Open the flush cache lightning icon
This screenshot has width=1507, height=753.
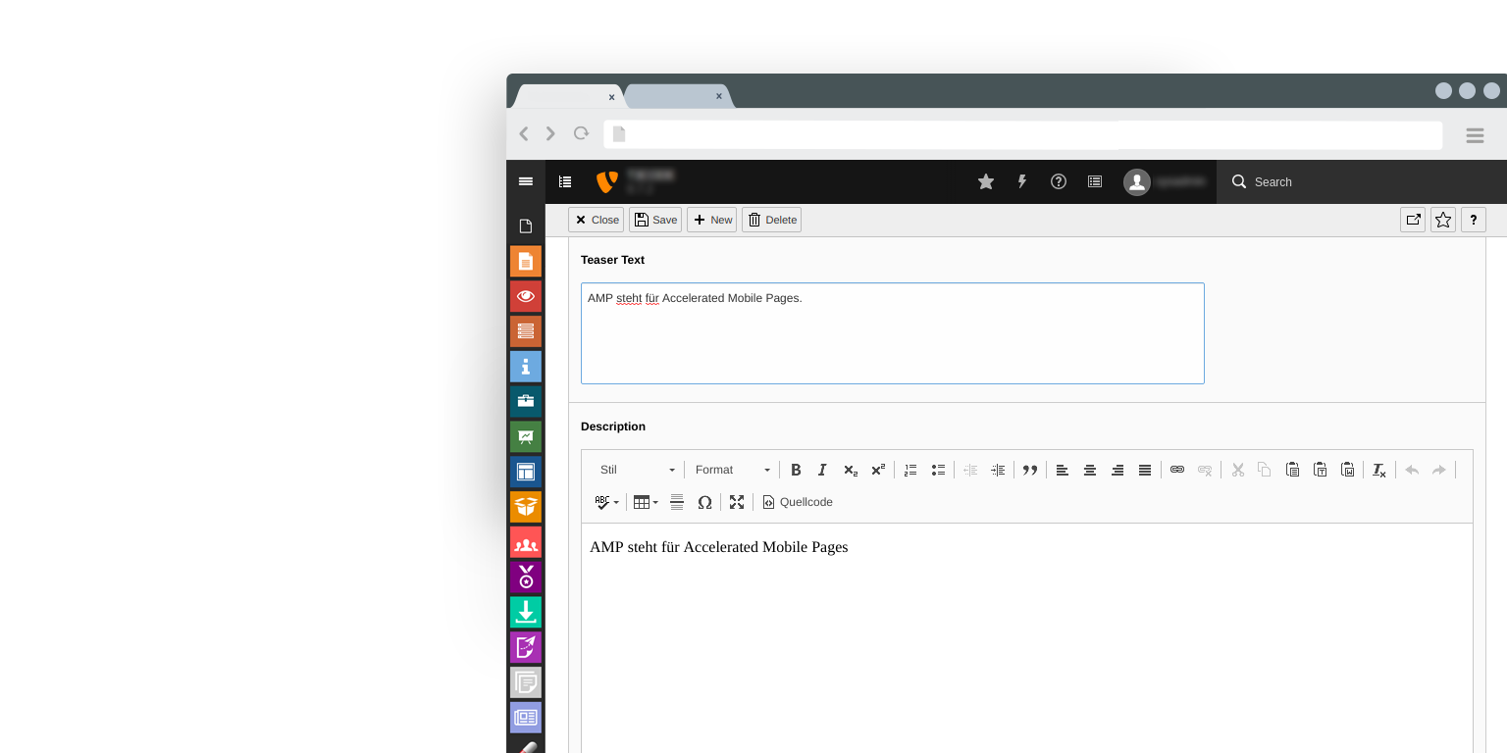coord(1022,181)
